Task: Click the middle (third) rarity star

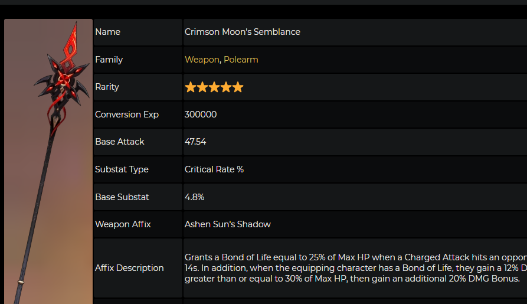Action: (214, 87)
